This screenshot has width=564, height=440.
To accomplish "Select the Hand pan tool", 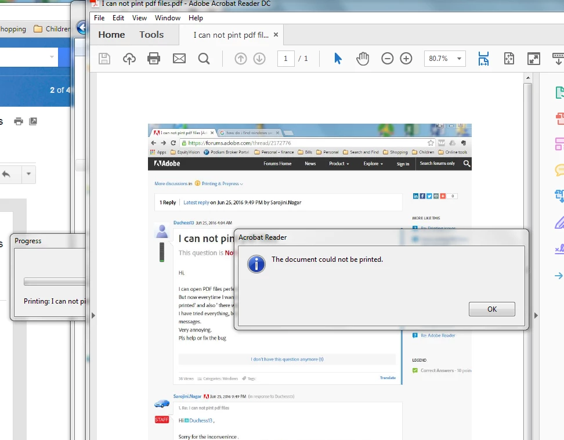I will click(363, 59).
